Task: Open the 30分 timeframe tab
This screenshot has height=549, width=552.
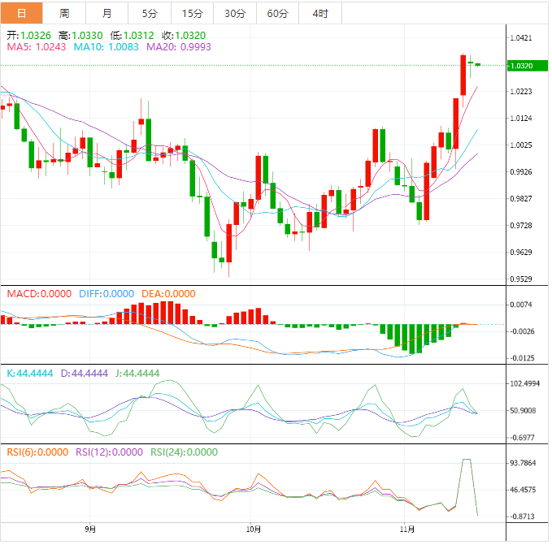Action: click(x=235, y=13)
